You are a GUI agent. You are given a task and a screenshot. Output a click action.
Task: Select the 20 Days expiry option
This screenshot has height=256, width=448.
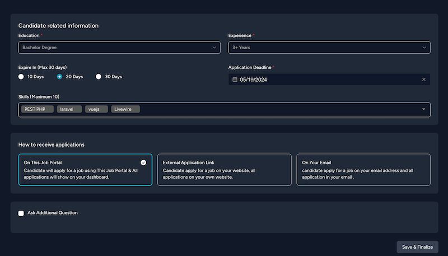coord(60,77)
